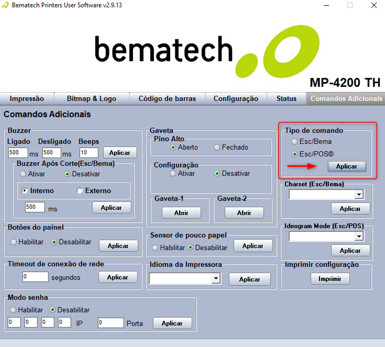
Task: Click the Timeout segundos input field
Action: [x=36, y=277]
